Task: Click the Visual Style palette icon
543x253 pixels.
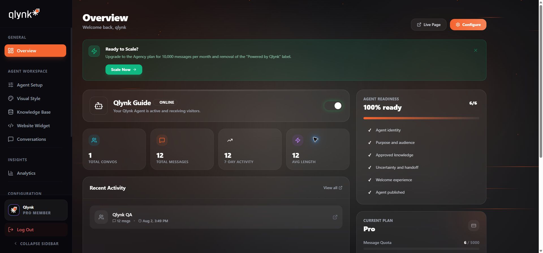Action: [11, 98]
